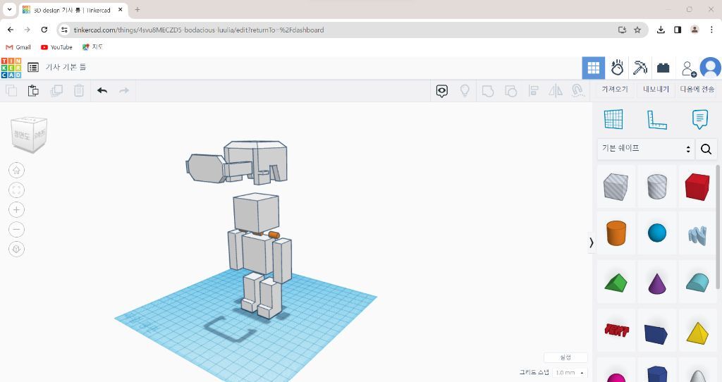Open the snap grid 1.0 mm dropdown

[x=570, y=372]
